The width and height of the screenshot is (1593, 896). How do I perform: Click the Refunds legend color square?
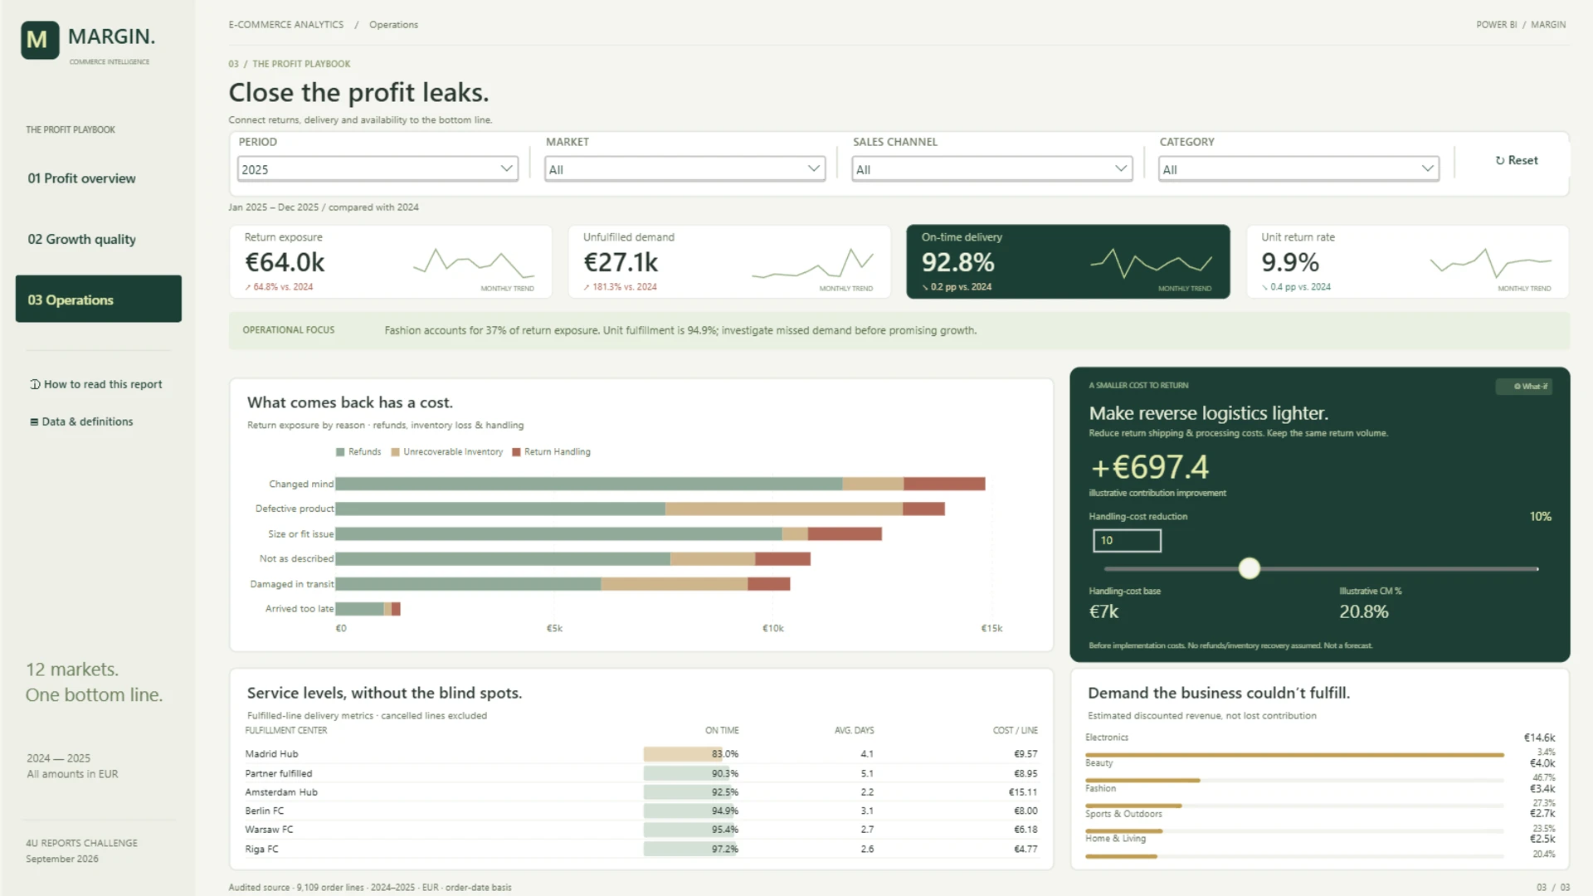click(339, 452)
